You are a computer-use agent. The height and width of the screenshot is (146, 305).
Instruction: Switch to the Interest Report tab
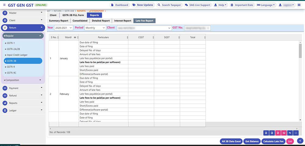tap(122, 21)
